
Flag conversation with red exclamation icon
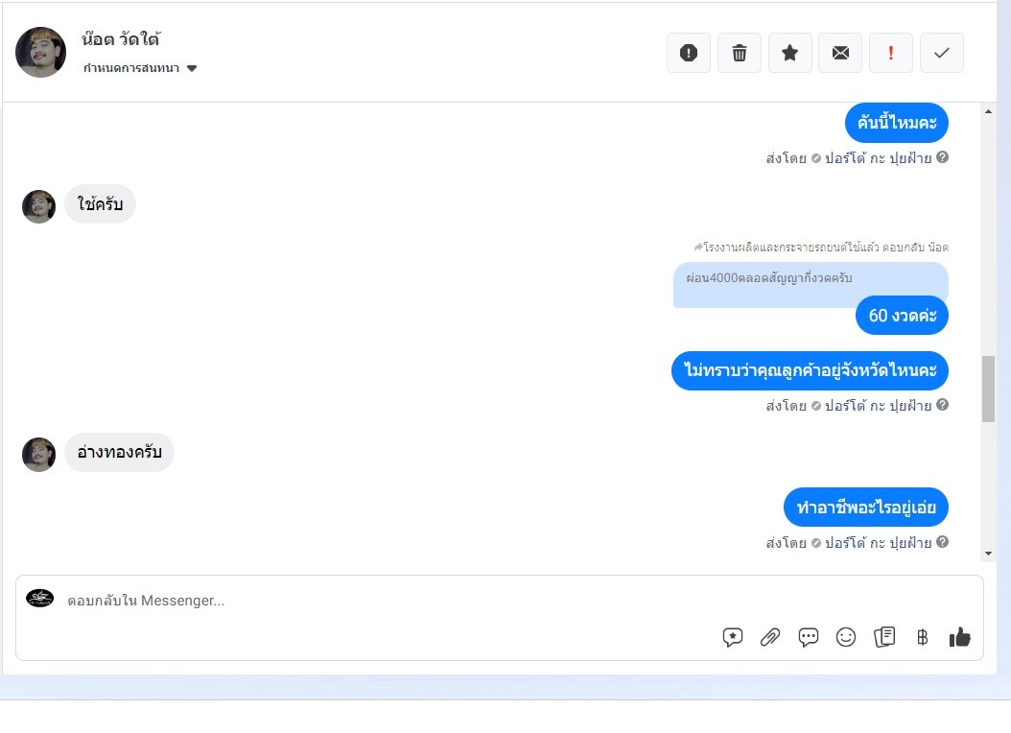coord(891,53)
